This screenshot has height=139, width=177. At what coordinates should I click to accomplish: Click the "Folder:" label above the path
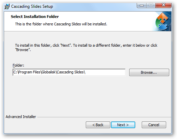click(x=18, y=65)
